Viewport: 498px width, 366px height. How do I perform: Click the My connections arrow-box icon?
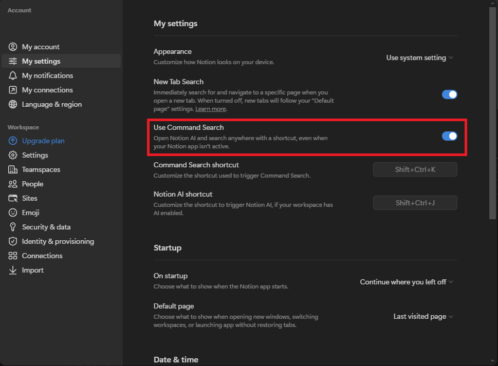(13, 90)
